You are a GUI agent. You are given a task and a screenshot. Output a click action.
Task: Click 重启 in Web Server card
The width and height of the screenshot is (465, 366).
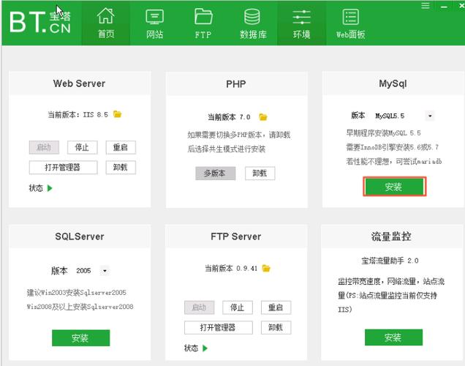point(121,147)
